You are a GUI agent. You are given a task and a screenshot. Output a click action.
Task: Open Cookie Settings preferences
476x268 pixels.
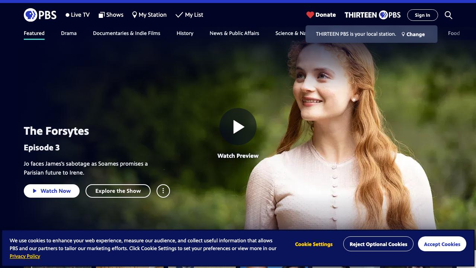313,244
